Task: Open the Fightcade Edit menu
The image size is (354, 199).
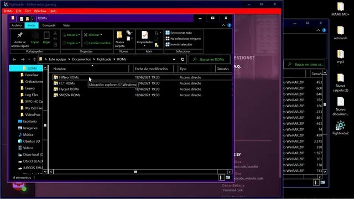Action: pos(18,11)
